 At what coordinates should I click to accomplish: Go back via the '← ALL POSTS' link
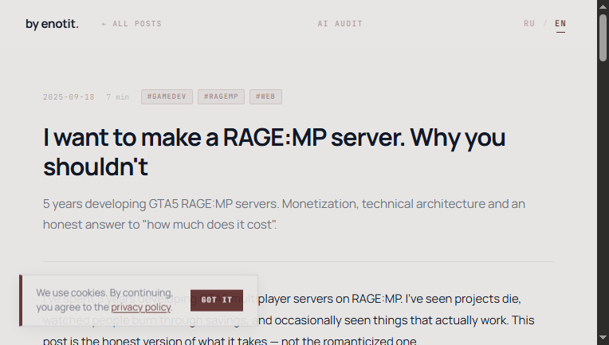point(132,24)
